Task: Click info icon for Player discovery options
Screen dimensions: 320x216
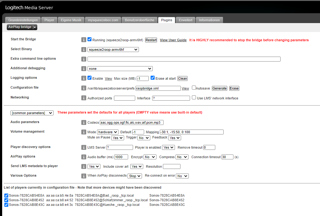Action: (x=84, y=147)
